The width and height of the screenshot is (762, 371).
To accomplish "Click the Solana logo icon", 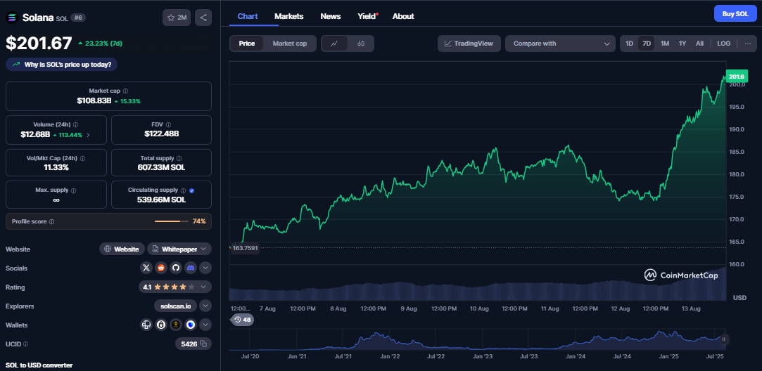I will pos(11,18).
